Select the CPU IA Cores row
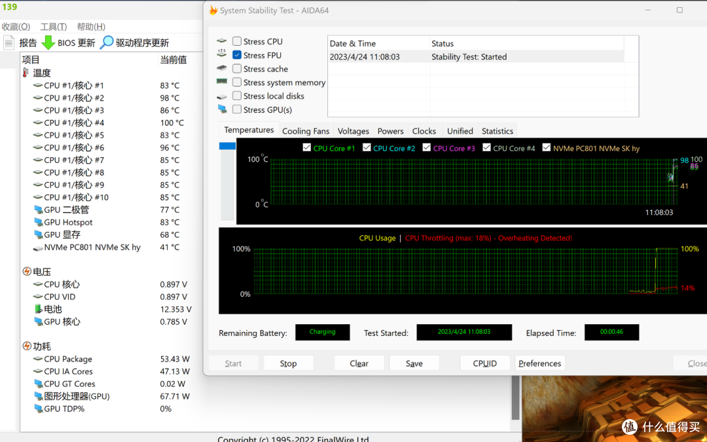This screenshot has height=442, width=707. (111, 371)
